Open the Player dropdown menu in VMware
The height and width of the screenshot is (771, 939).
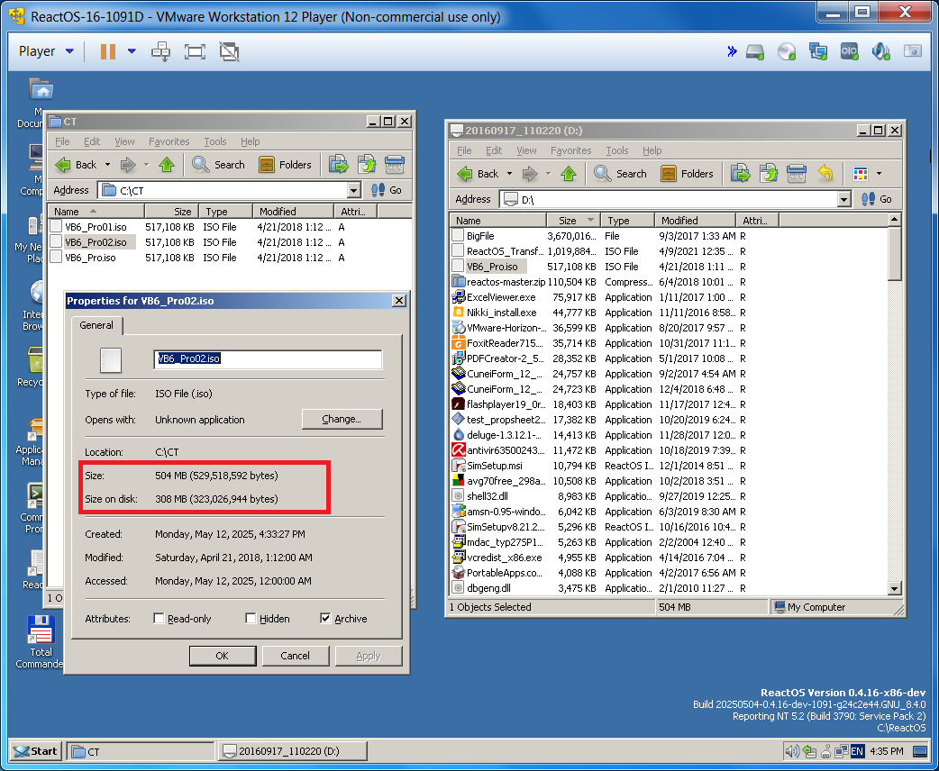point(46,51)
